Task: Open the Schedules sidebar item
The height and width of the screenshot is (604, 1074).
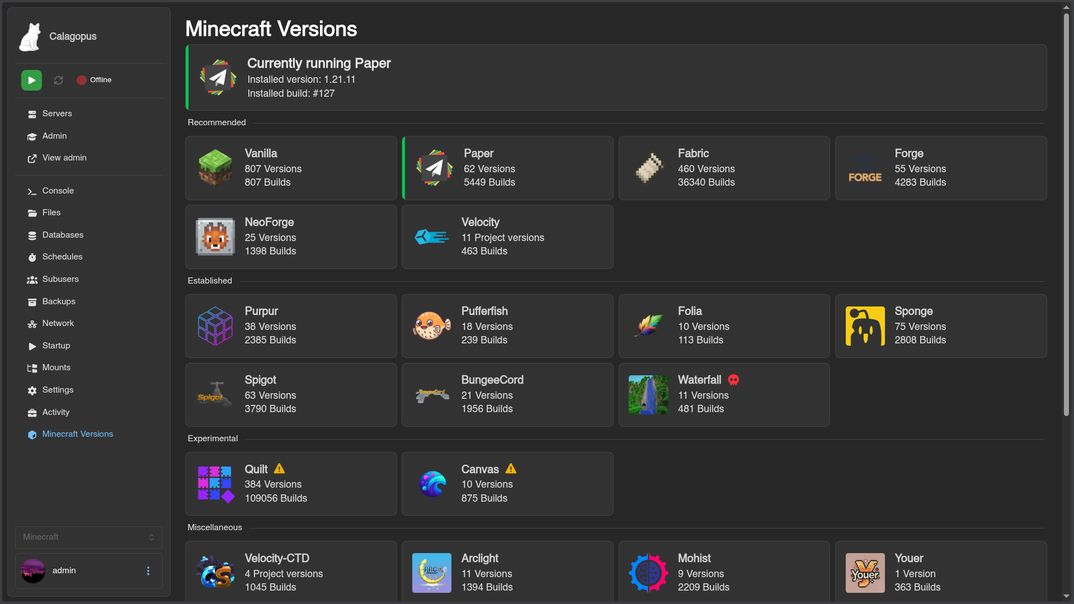Action: [62, 257]
